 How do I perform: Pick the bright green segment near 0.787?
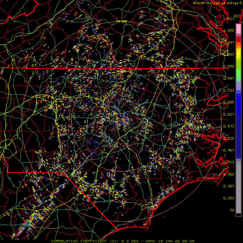238,74
